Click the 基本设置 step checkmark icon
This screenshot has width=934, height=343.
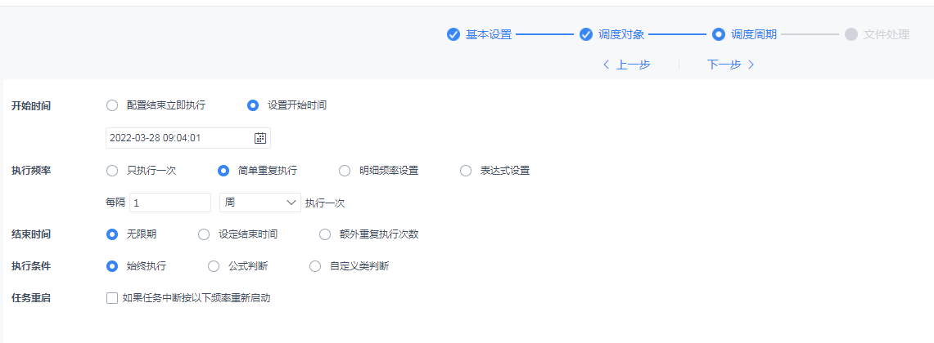(x=453, y=34)
